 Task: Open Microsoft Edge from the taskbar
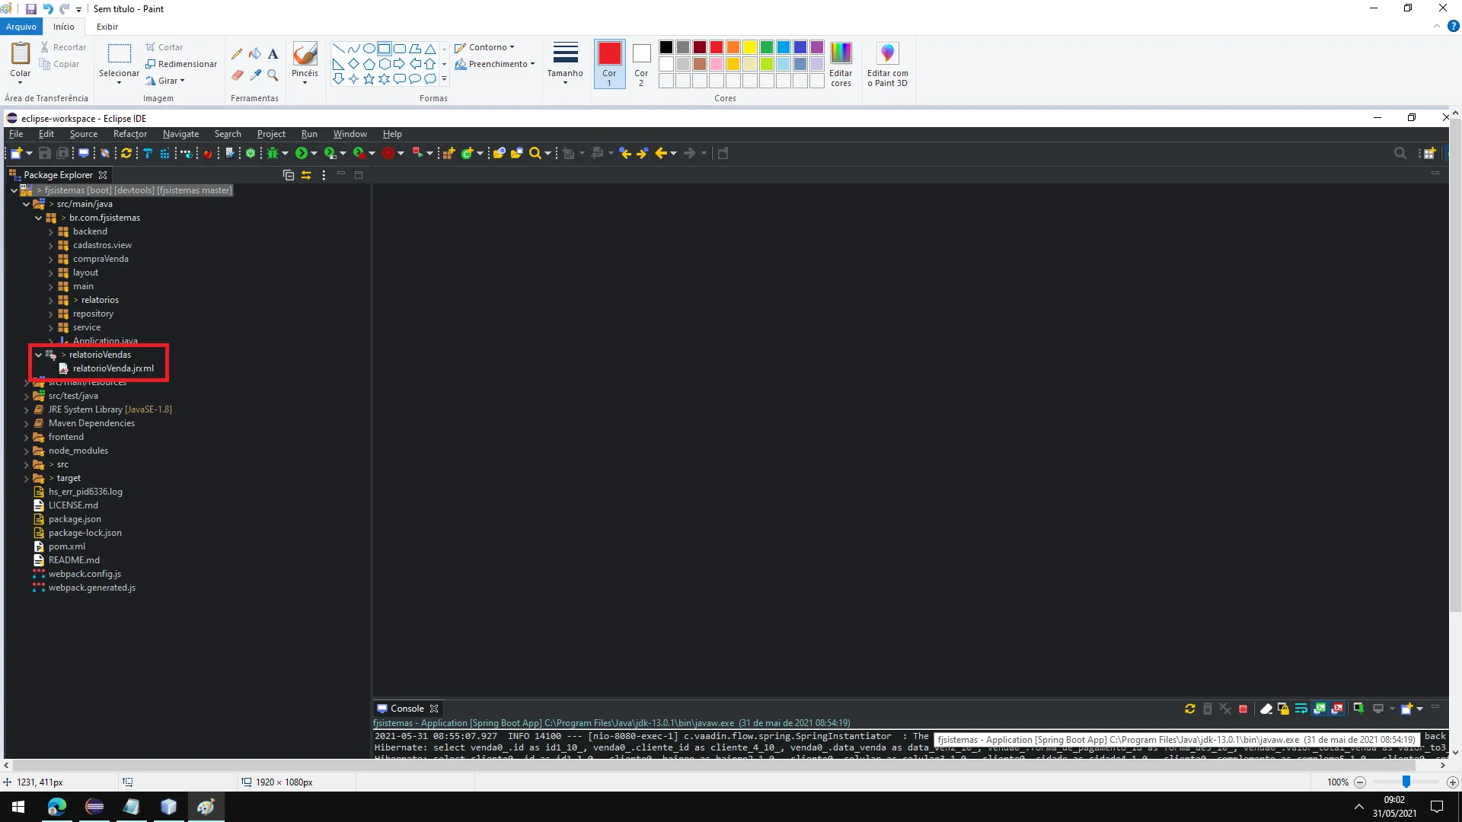(x=57, y=807)
